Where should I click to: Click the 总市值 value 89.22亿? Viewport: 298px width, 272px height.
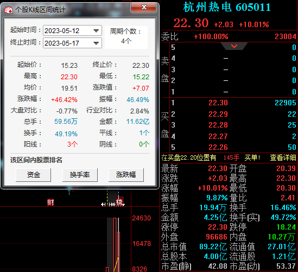click(213, 247)
